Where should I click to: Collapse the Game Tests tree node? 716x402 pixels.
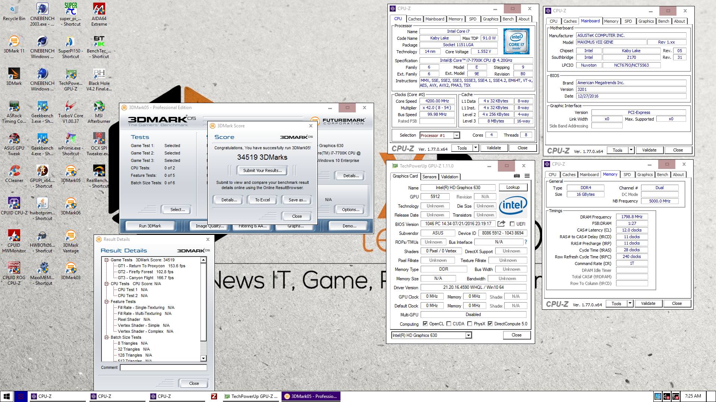pos(106,260)
